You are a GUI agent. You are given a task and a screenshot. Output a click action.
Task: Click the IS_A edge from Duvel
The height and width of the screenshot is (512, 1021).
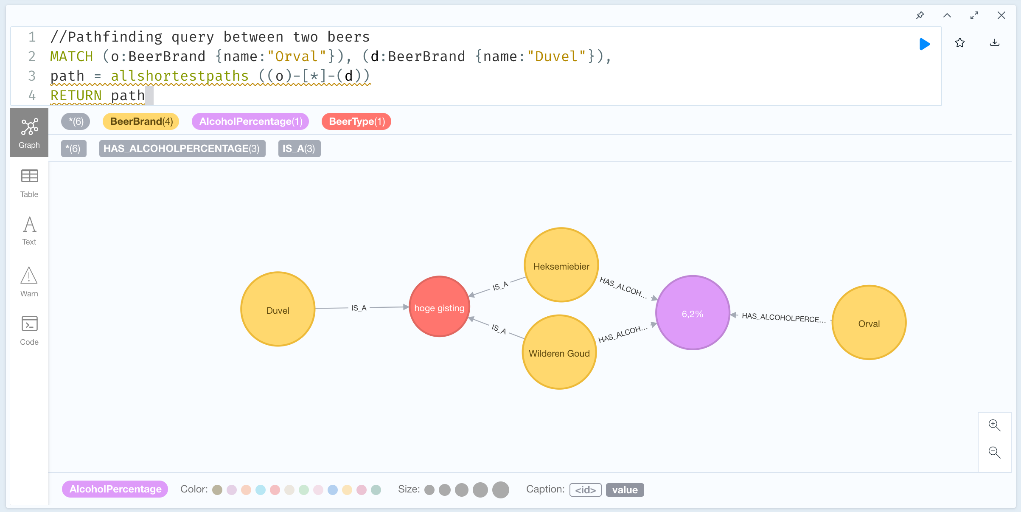[359, 308]
